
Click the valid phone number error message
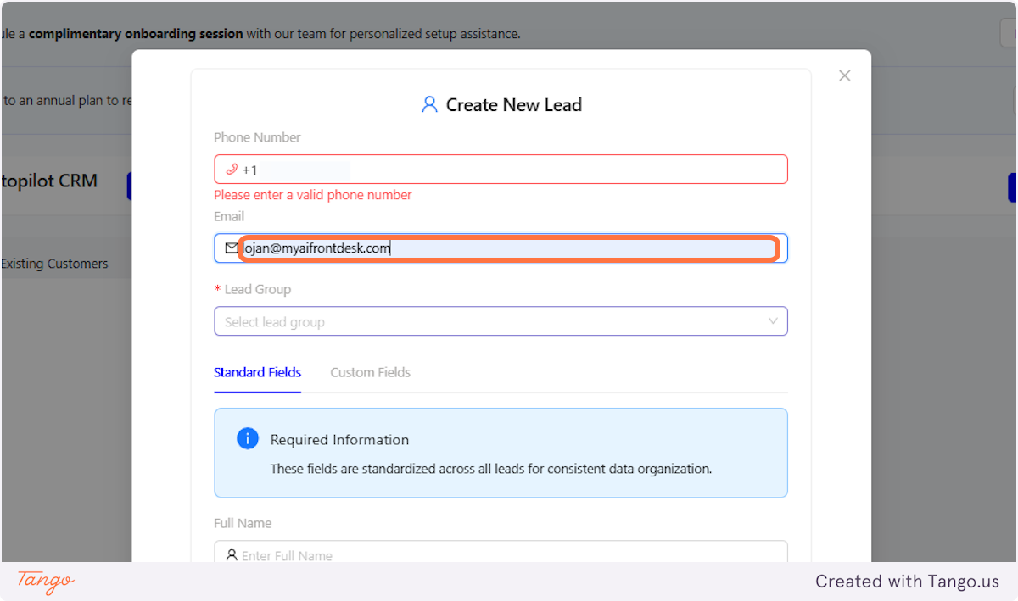point(312,195)
